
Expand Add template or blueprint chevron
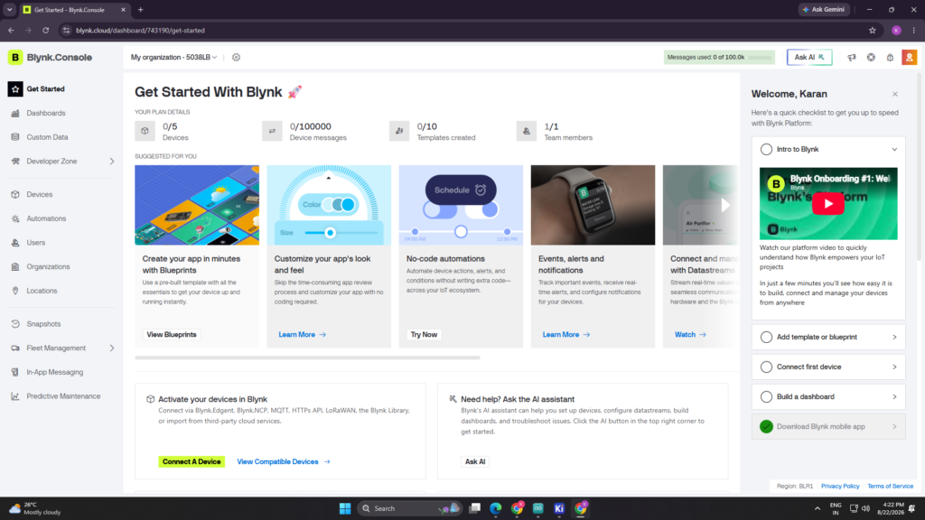coord(894,338)
